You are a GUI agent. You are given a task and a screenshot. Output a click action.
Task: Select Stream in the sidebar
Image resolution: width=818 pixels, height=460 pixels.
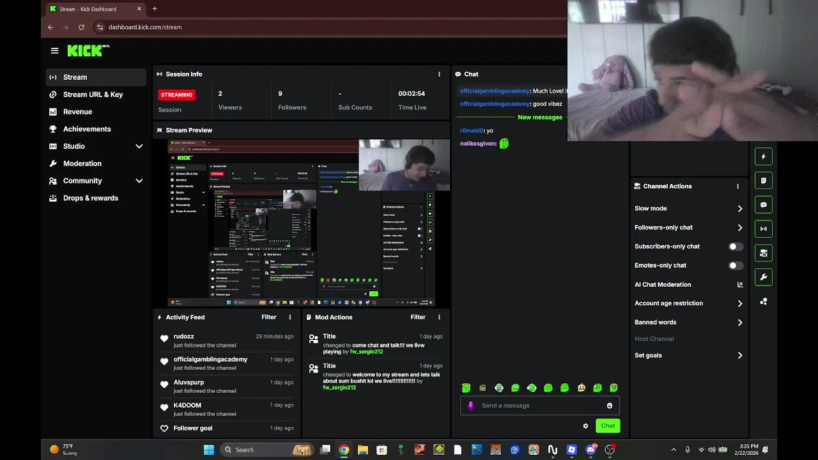tap(96, 77)
